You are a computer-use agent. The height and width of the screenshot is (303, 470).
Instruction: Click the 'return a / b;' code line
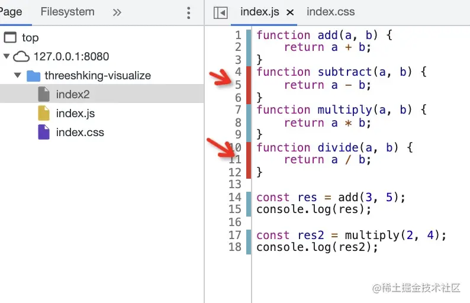327,160
